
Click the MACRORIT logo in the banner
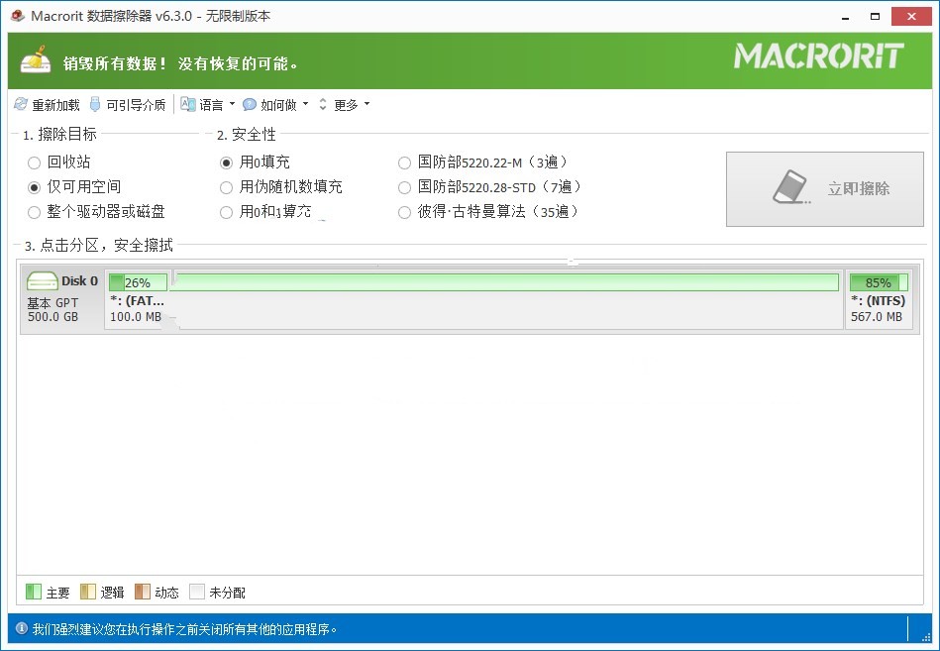[x=818, y=55]
